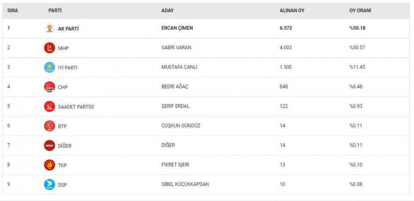Click the BTP party emblem
This screenshot has width=414, height=201.
[x=49, y=126]
